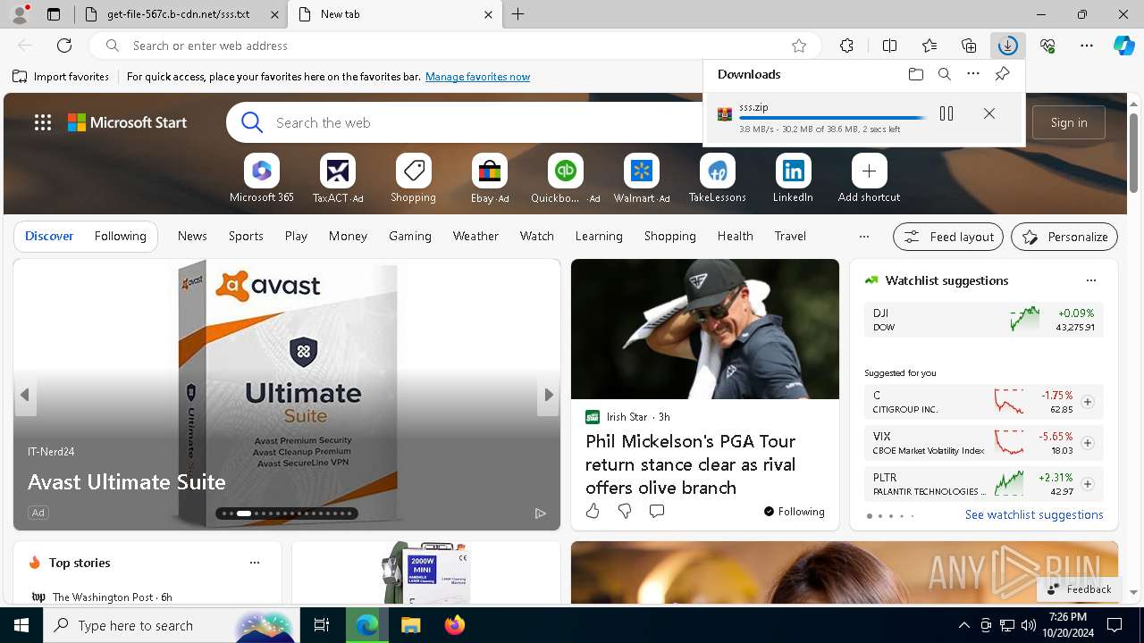Click Add shortcut tile
The height and width of the screenshot is (643, 1144).
point(869,179)
